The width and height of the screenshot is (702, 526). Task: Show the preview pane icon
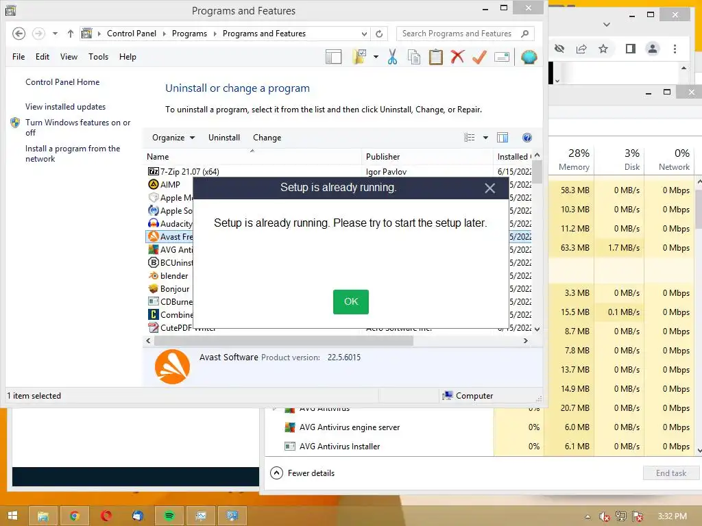[x=503, y=137]
